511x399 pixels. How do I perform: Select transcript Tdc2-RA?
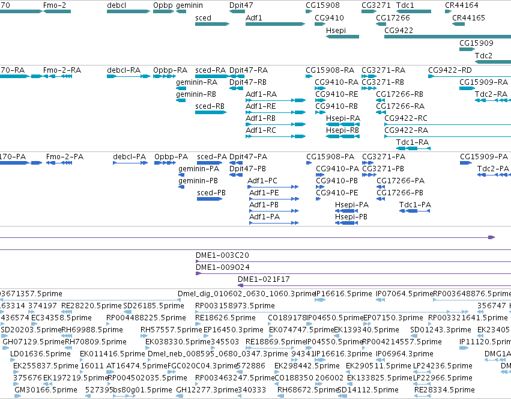click(493, 100)
